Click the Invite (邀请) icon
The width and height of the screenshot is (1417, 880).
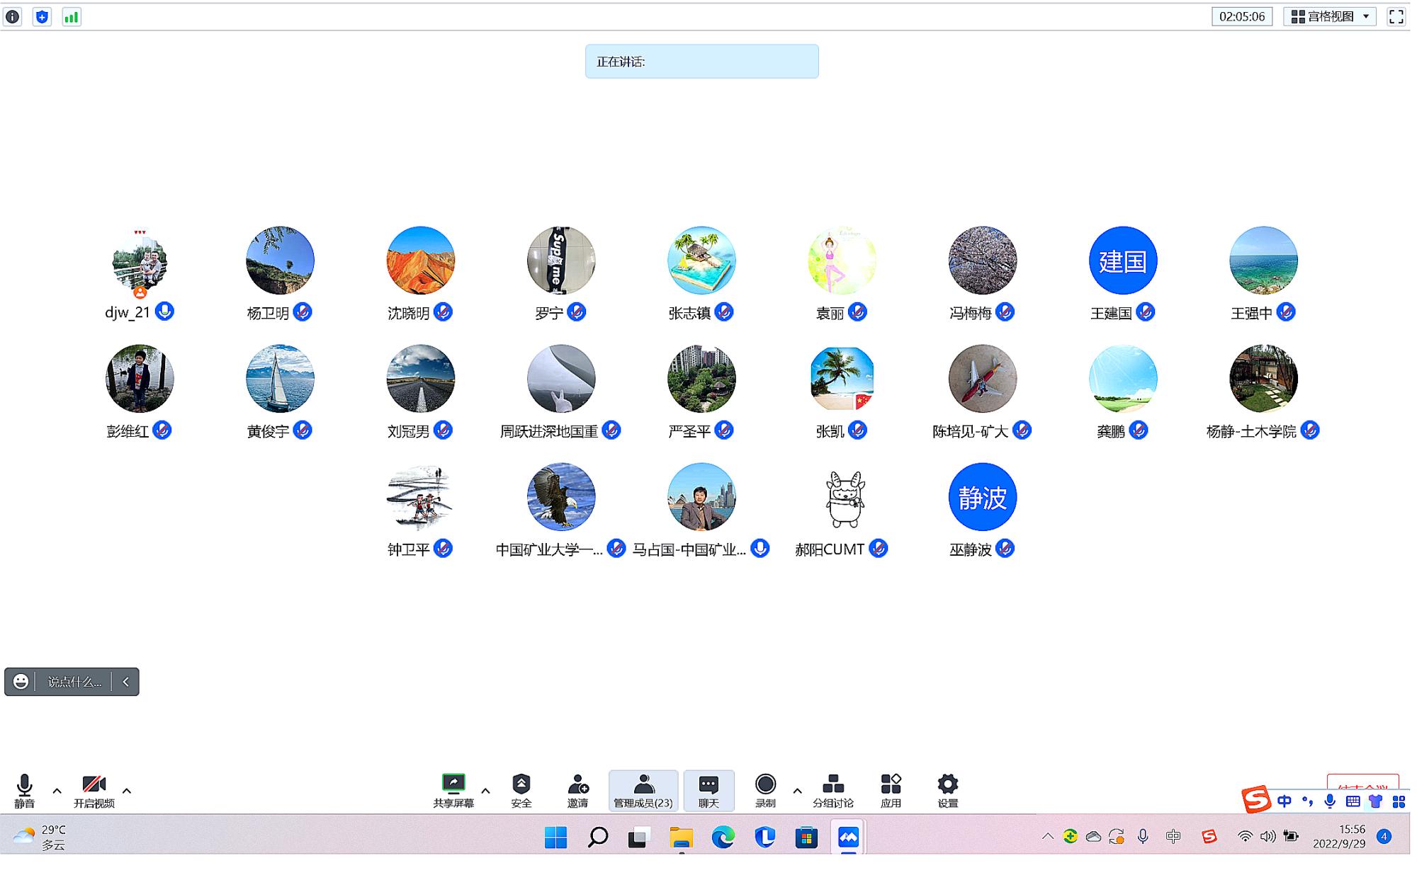pos(578,789)
